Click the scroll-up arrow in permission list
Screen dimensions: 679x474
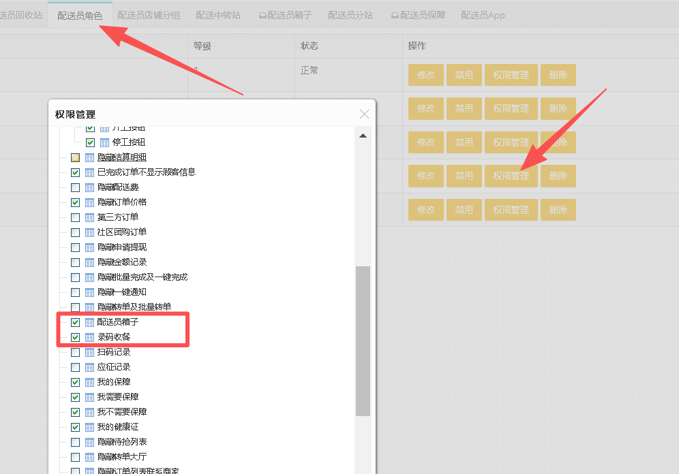(363, 136)
